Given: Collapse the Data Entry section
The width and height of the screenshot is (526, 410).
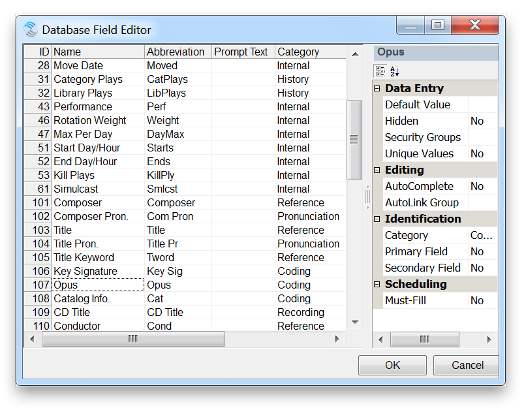Looking at the screenshot, I should [377, 88].
